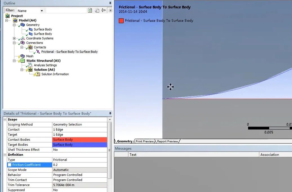The width and height of the screenshot is (292, 192).
Task: Collapse the Connections tree node
Action: pyautogui.click(x=14, y=43)
